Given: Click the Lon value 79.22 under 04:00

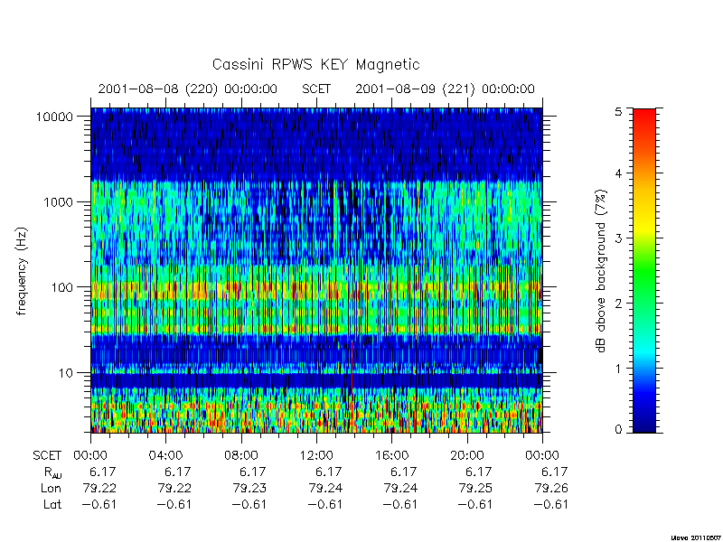Looking at the screenshot, I should (174, 488).
